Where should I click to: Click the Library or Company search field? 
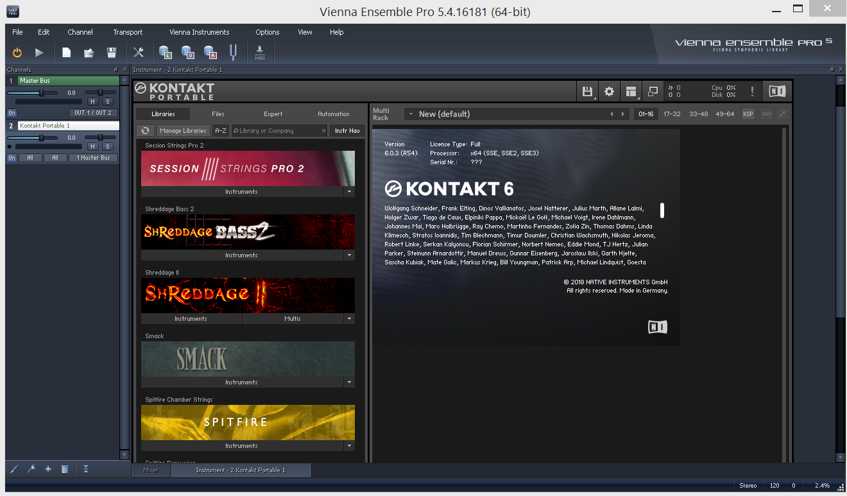[x=279, y=130]
